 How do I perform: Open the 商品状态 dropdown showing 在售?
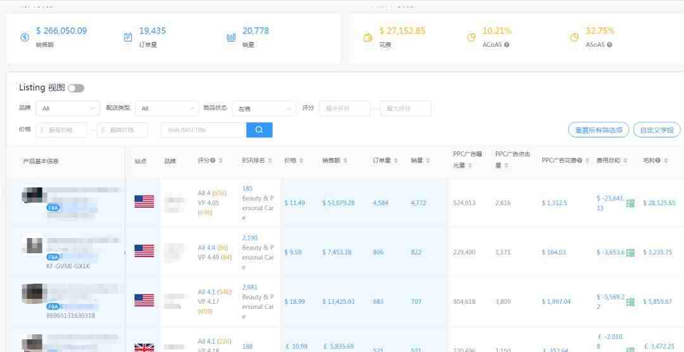pos(264,108)
